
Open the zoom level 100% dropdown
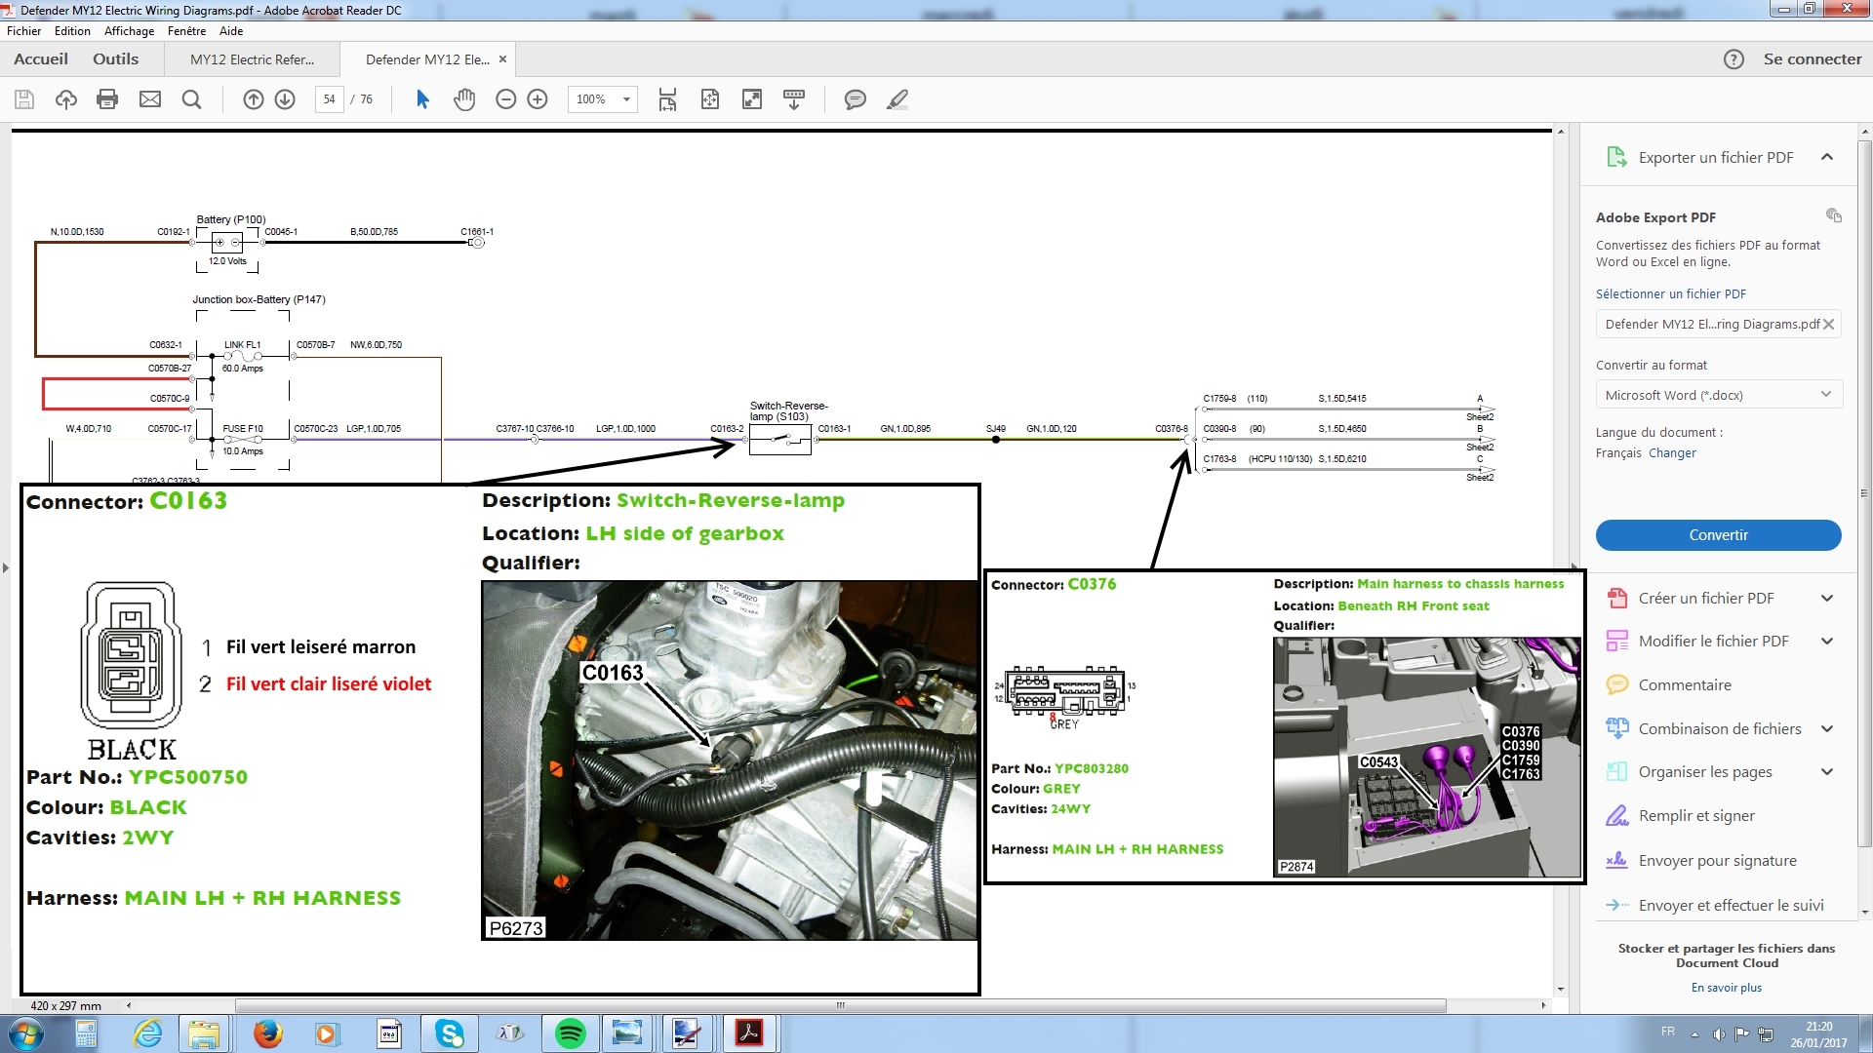coord(626,99)
